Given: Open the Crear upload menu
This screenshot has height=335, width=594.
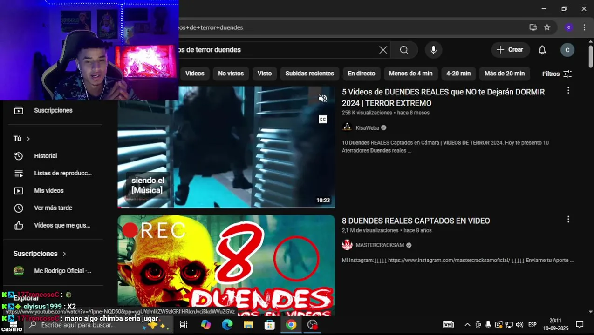Looking at the screenshot, I should (x=510, y=50).
